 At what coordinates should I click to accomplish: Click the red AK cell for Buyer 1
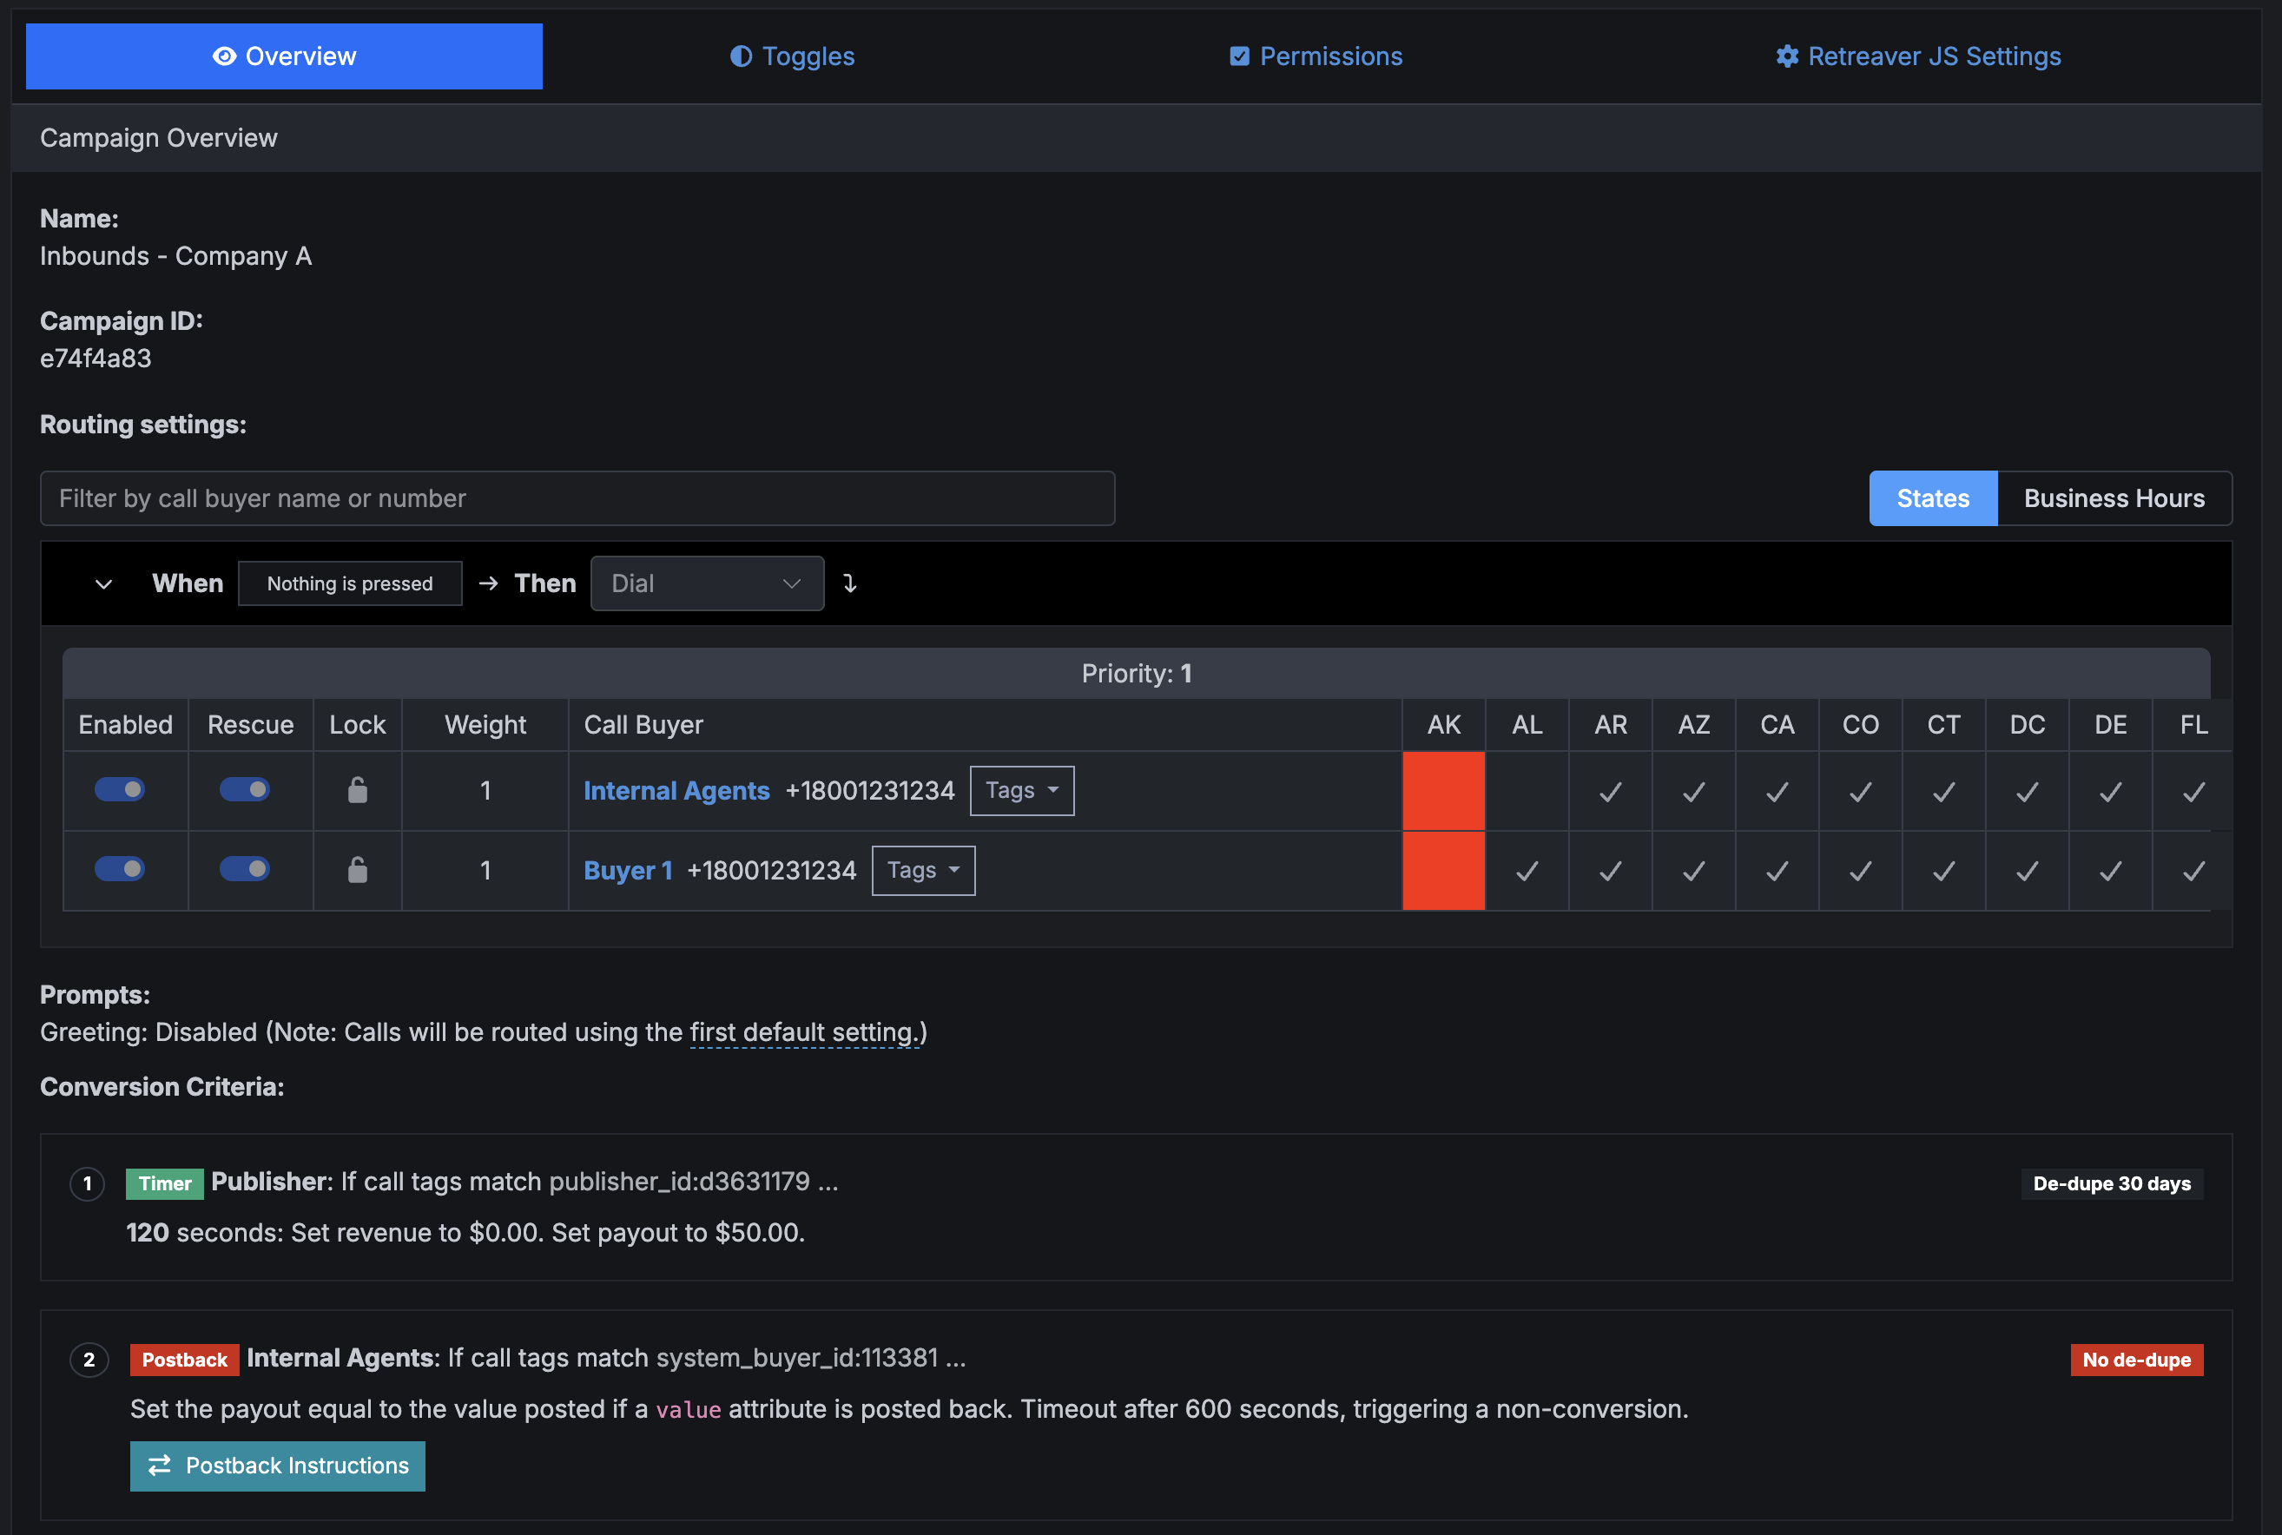(1442, 869)
